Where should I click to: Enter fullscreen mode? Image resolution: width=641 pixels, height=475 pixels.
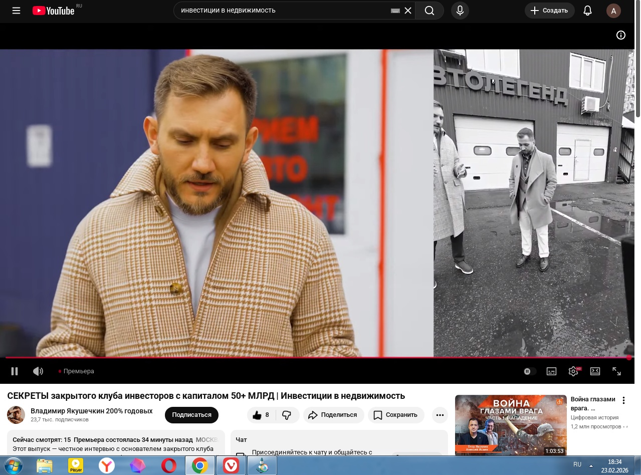tap(616, 371)
